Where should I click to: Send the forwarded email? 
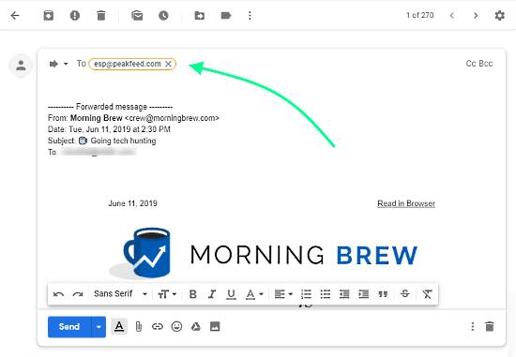tap(69, 327)
